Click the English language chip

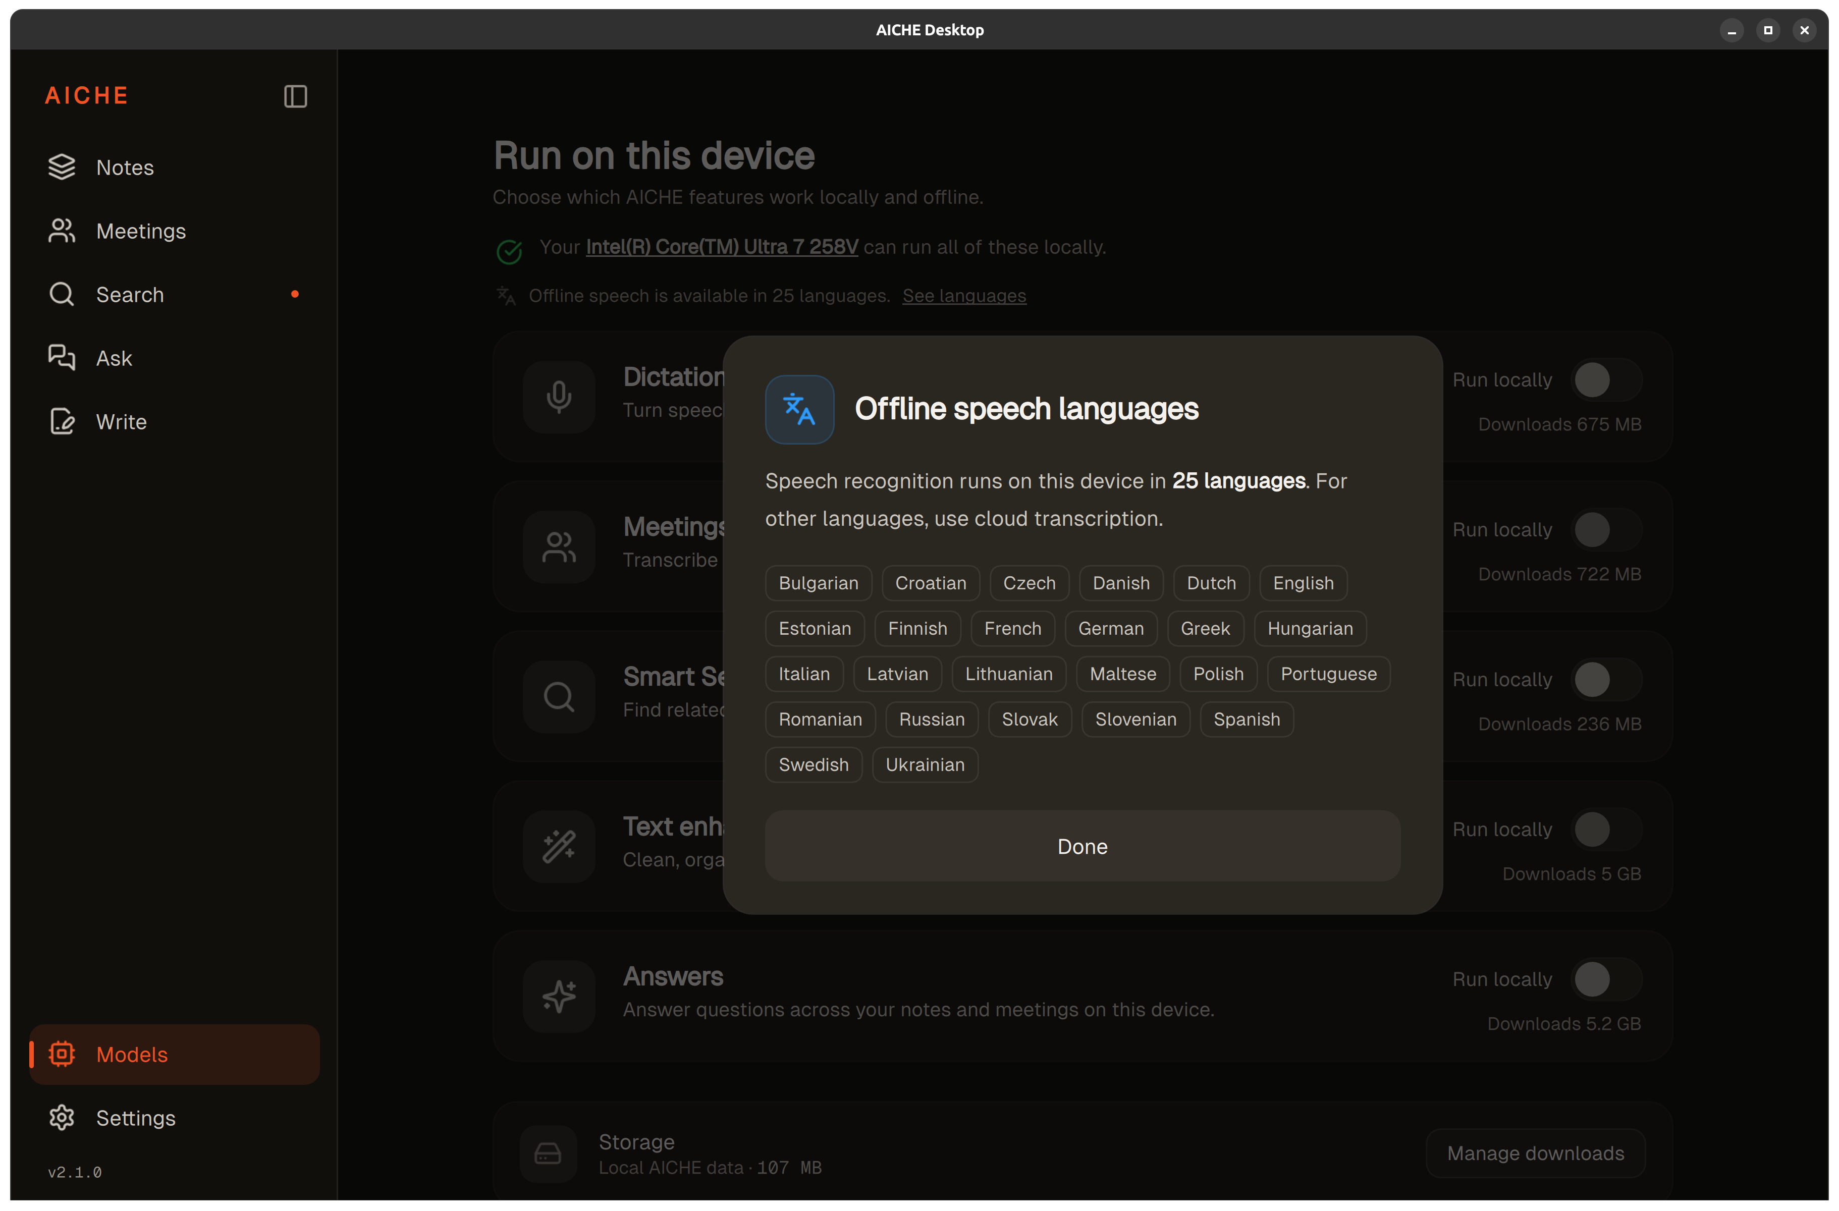click(1303, 583)
